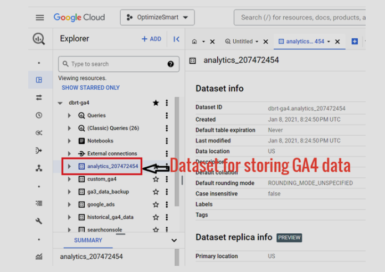Open ga3_data_backup more actions menu
The width and height of the screenshot is (385, 272).
pos(167,192)
